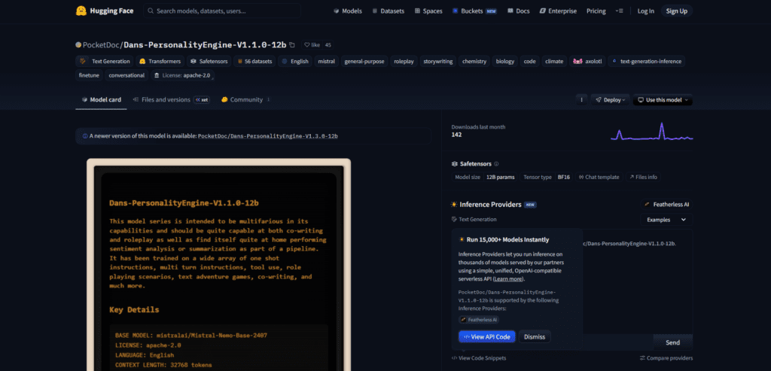Select the roleplay tag

click(404, 62)
